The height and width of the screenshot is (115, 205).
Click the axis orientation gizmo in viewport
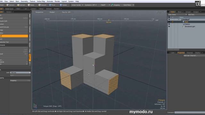coord(35,106)
